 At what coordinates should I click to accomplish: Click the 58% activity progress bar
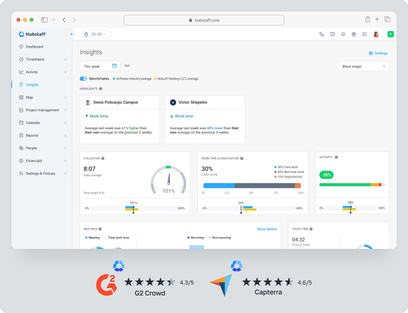point(352,185)
